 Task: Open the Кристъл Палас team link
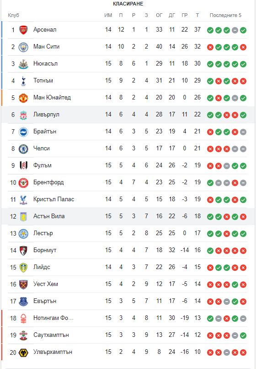[x=54, y=199]
